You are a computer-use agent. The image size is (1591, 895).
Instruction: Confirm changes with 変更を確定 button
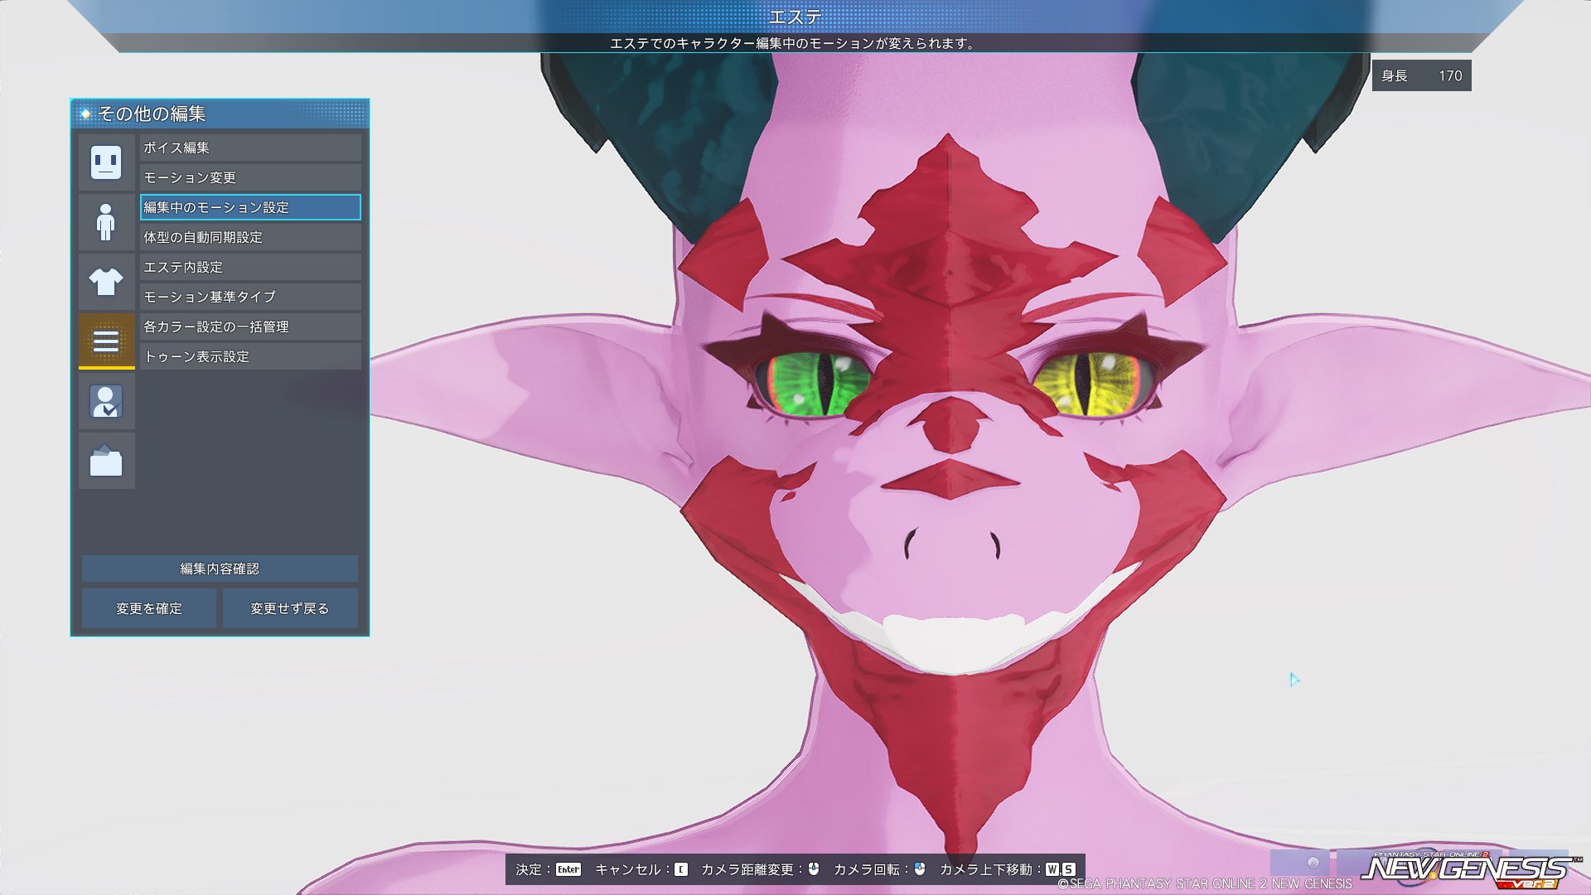pyautogui.click(x=149, y=608)
